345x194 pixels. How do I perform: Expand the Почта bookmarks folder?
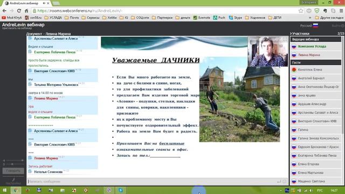coord(72,18)
